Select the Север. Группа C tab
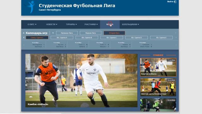This screenshot has height=114, width=202. 37,38
